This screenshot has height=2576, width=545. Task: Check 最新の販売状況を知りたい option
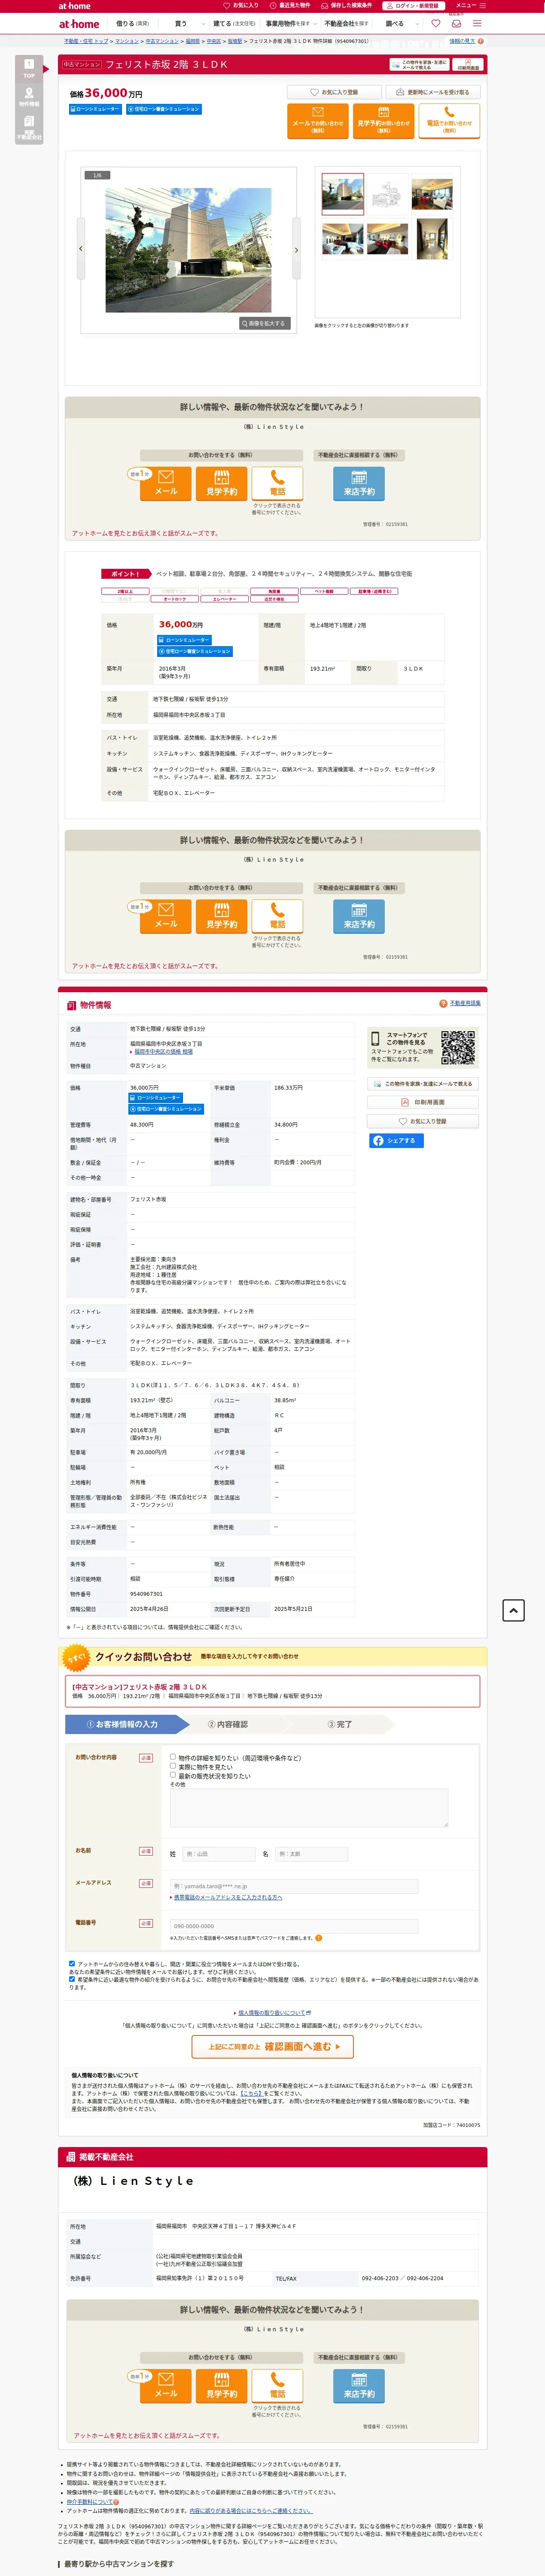pyautogui.click(x=173, y=1775)
